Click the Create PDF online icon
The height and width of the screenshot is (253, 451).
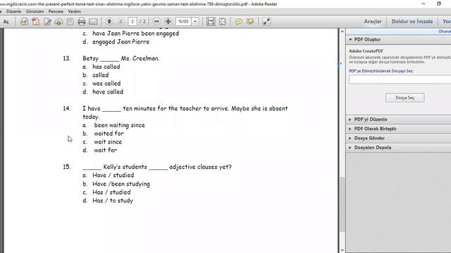click(x=36, y=22)
